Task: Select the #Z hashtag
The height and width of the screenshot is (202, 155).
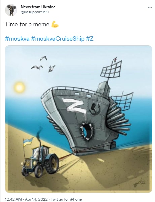Action: (90, 39)
